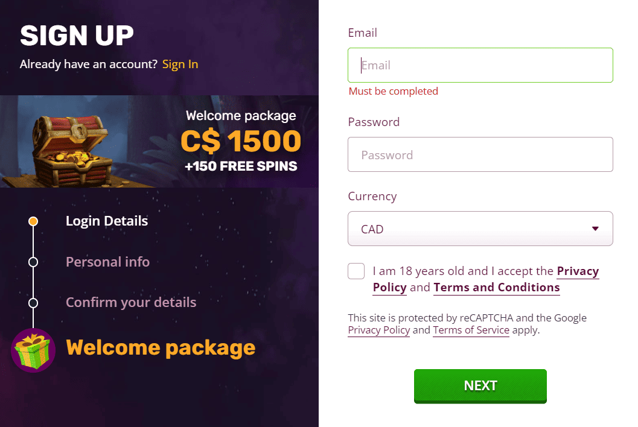
Task: Select the Confirm your details step circle
Action: point(33,303)
